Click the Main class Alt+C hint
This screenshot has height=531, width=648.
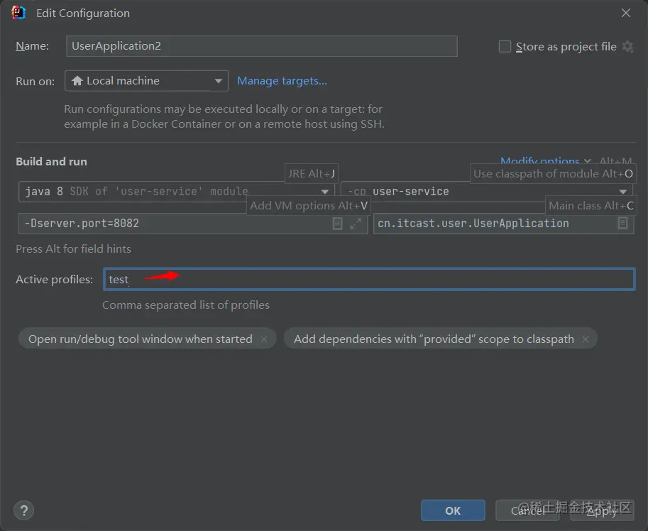click(x=591, y=205)
